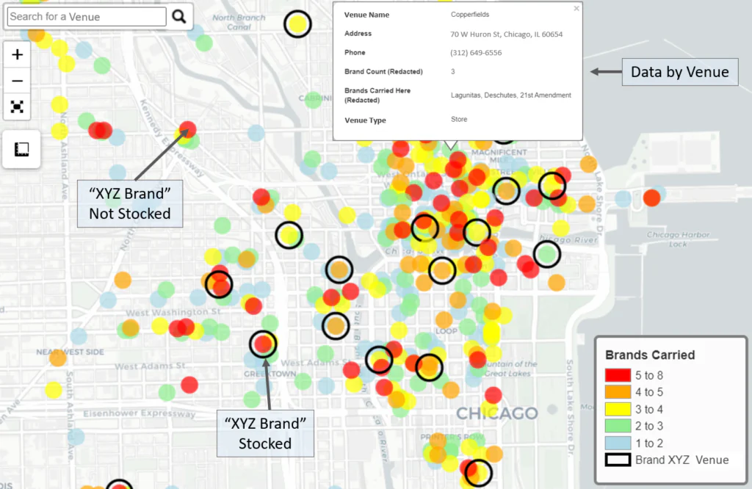Close the Copperfields venue popup
This screenshot has height=489, width=752.
pos(576,8)
